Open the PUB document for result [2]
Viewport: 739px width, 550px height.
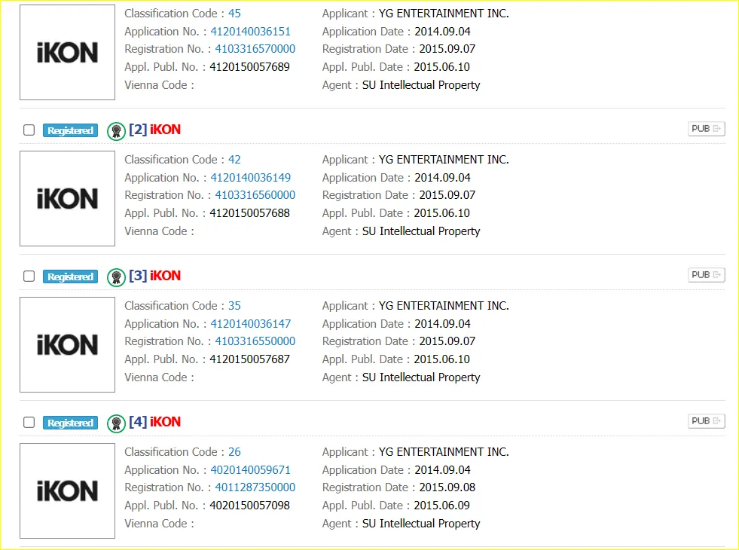(706, 129)
